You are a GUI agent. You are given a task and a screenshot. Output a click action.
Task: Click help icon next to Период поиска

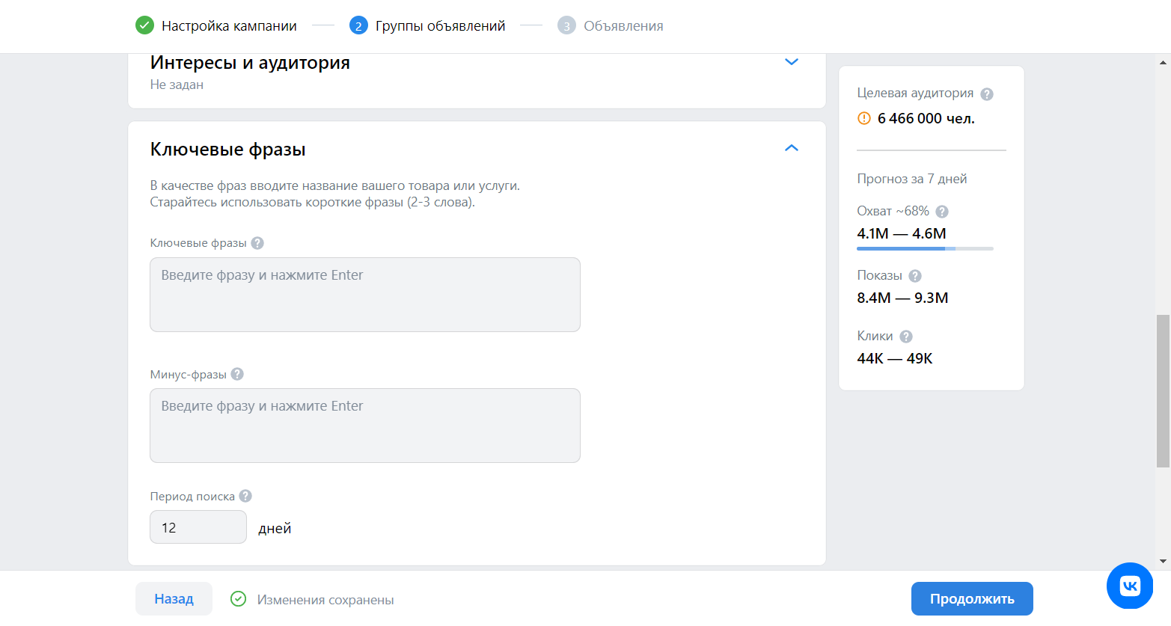click(245, 496)
